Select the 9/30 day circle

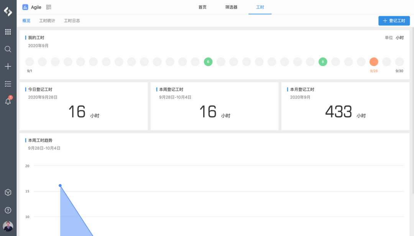(x=399, y=62)
